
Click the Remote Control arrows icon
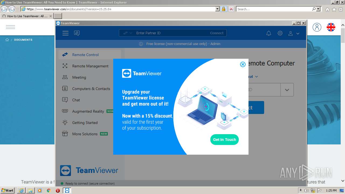(x=65, y=55)
